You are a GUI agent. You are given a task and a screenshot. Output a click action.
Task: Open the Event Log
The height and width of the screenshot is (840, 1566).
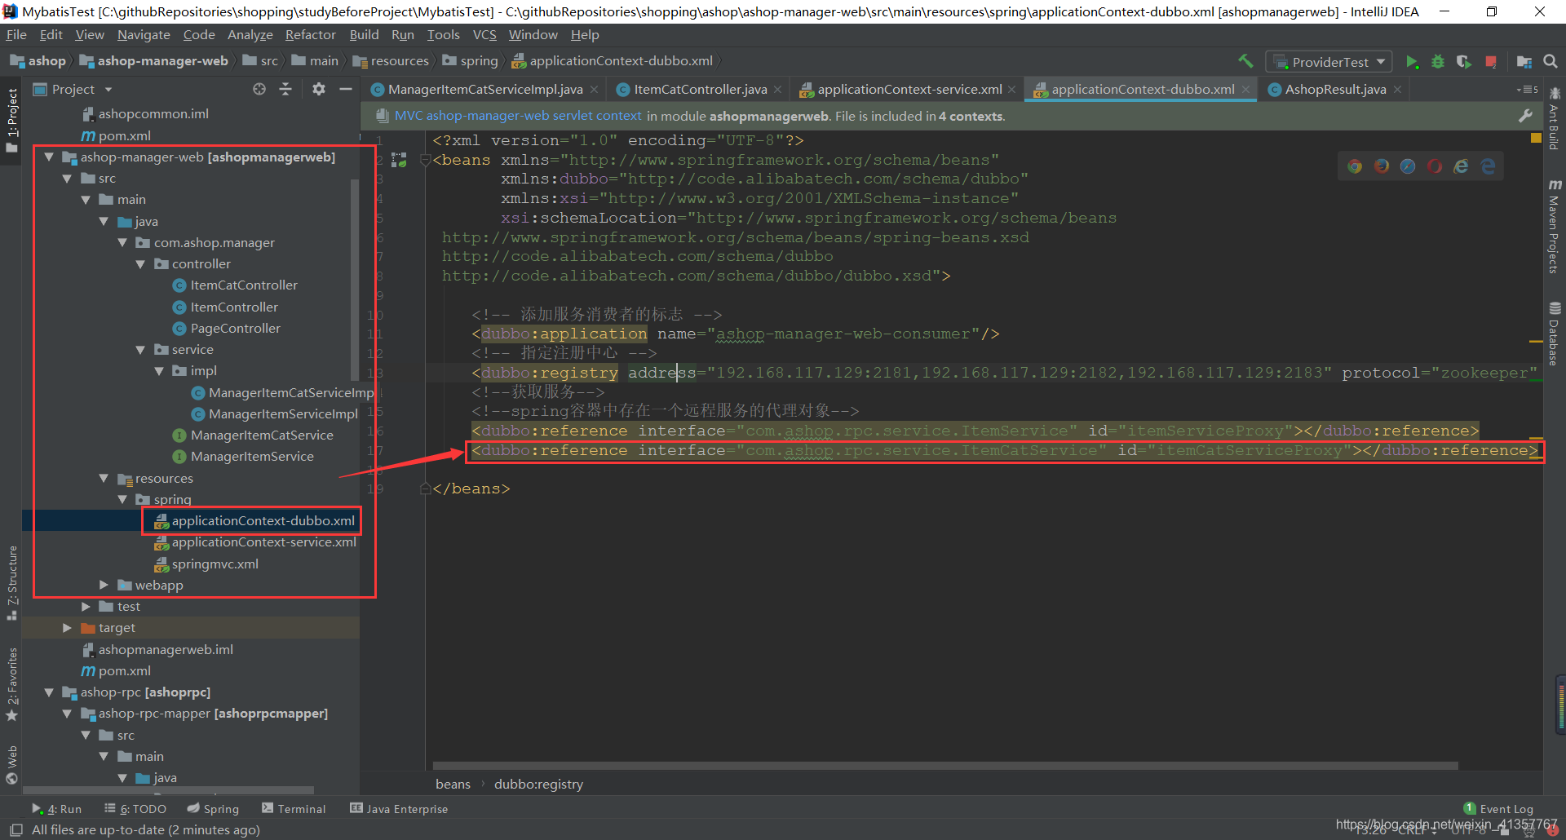[1498, 809]
